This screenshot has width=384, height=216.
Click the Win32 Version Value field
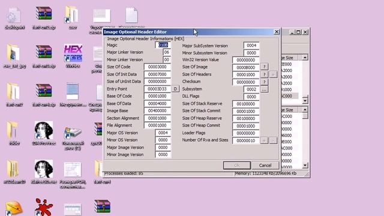(x=245, y=60)
